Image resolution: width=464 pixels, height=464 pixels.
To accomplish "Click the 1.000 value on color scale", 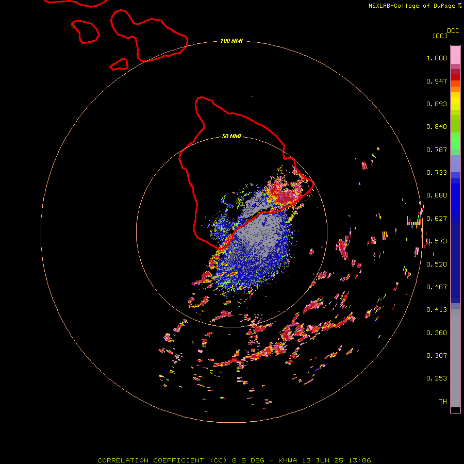I will coord(437,58).
